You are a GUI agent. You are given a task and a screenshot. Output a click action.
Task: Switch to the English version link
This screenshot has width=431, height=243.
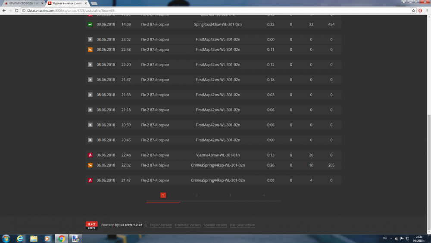(161, 225)
